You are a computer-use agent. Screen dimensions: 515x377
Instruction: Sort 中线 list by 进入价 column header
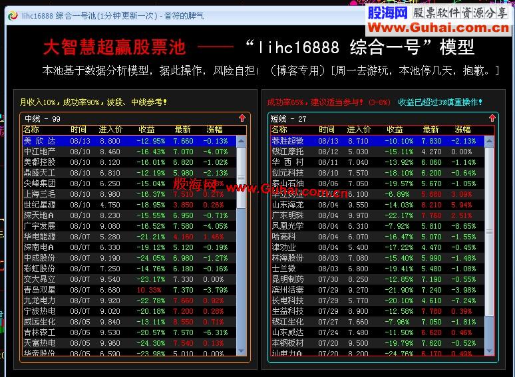(110, 130)
